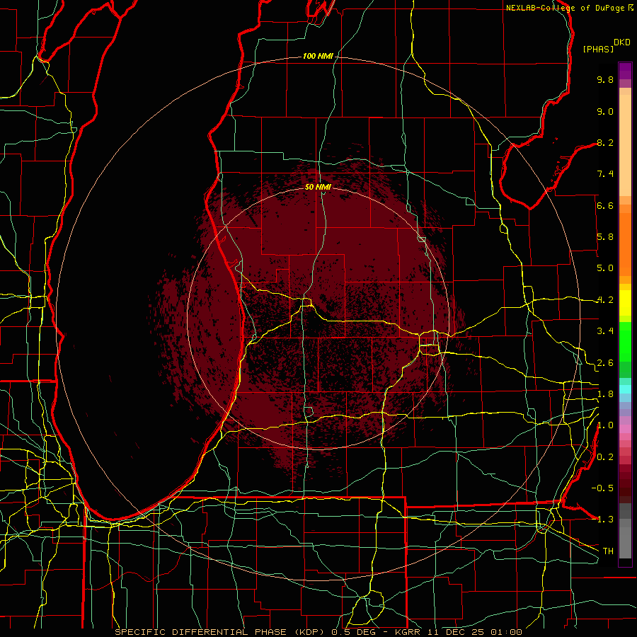The width and height of the screenshot is (637, 637).
Task: Click the 8.2 scale value
Action: click(605, 142)
